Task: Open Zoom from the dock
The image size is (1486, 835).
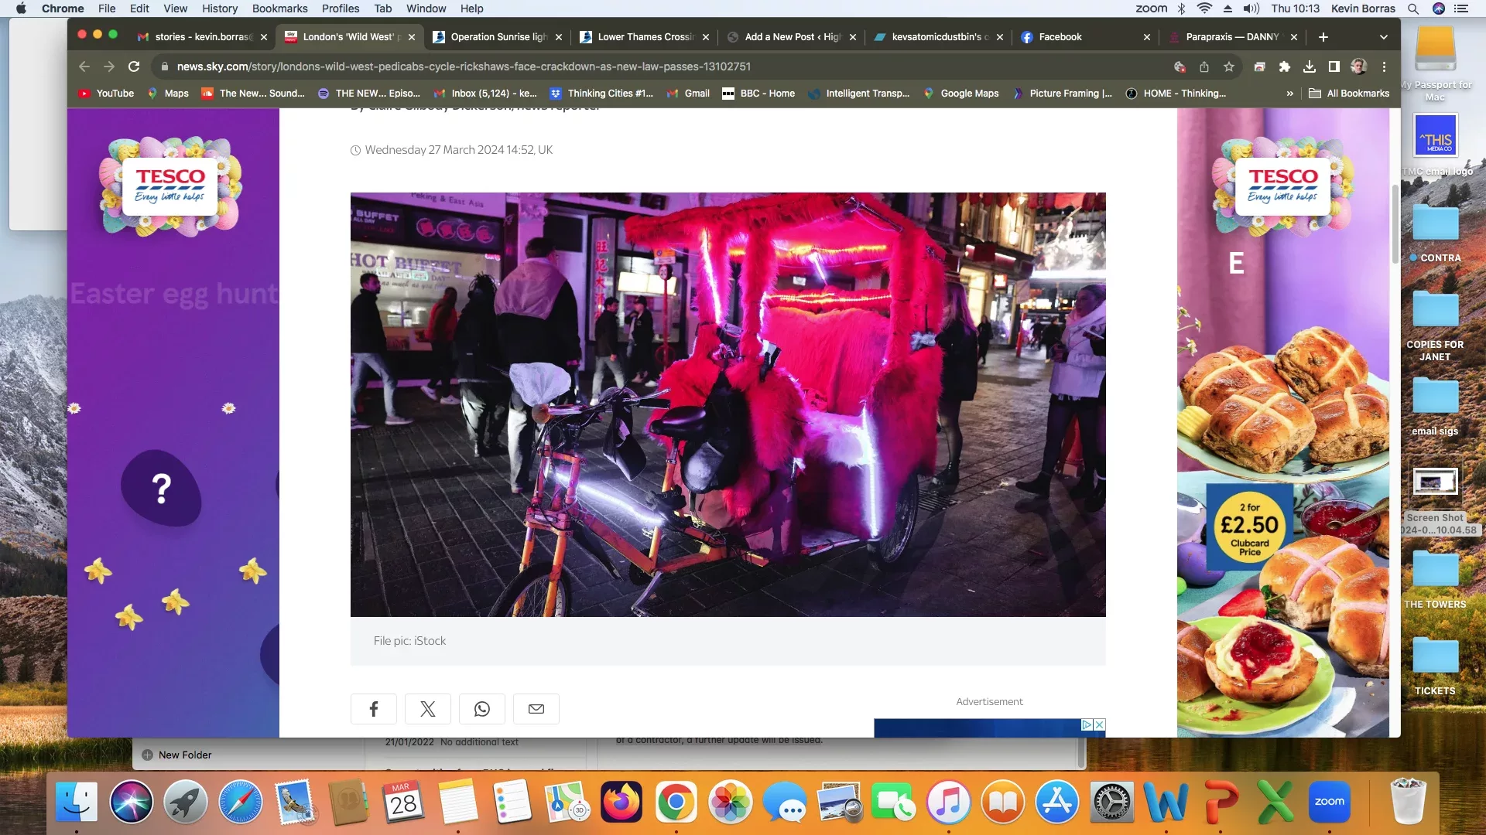Action: point(1329,802)
